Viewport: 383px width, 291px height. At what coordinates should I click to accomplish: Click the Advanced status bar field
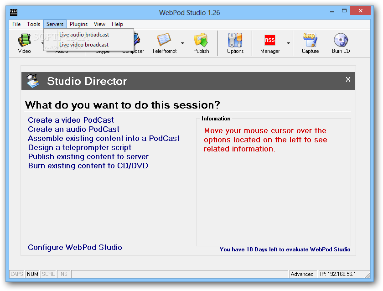click(303, 274)
